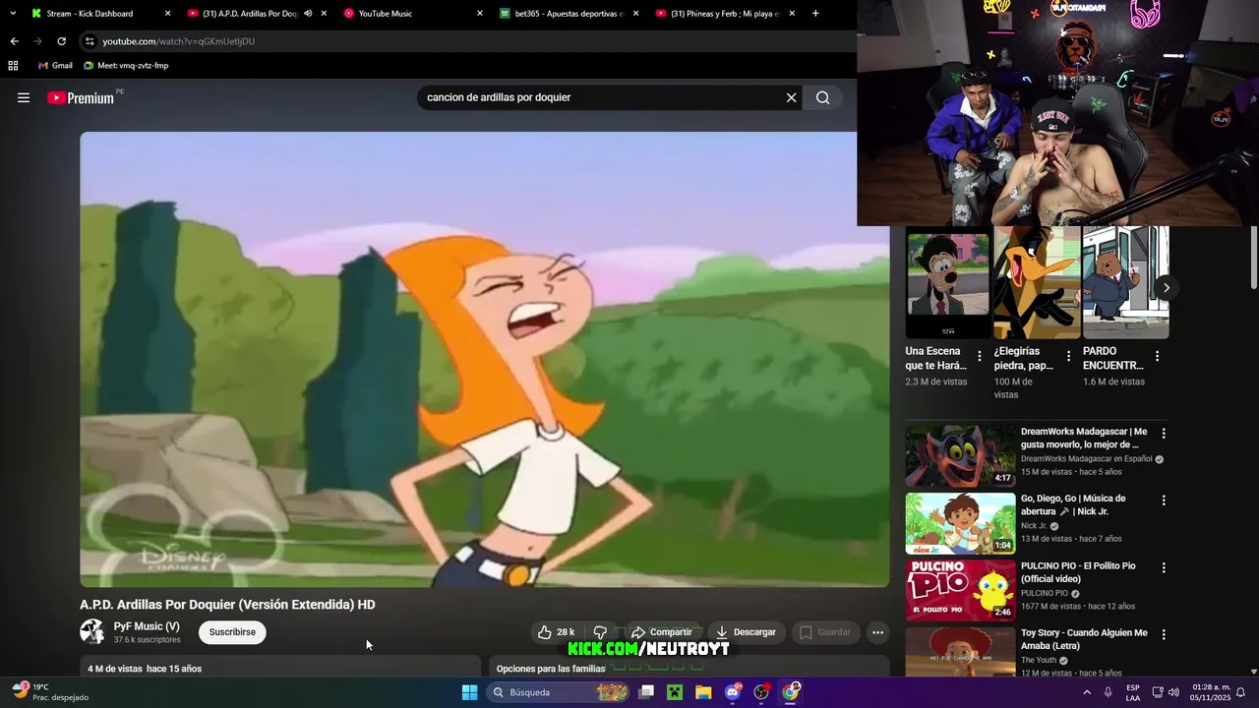Open the Windows Start menu
Viewport: 1259px width, 708px height.
click(469, 692)
